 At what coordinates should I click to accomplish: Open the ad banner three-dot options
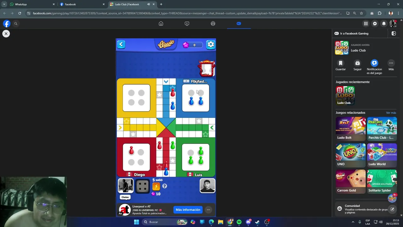(208, 210)
